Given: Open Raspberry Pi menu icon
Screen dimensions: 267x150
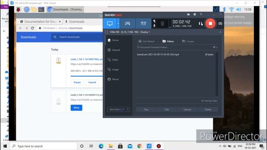Looking at the screenshot, I should 18,9.
